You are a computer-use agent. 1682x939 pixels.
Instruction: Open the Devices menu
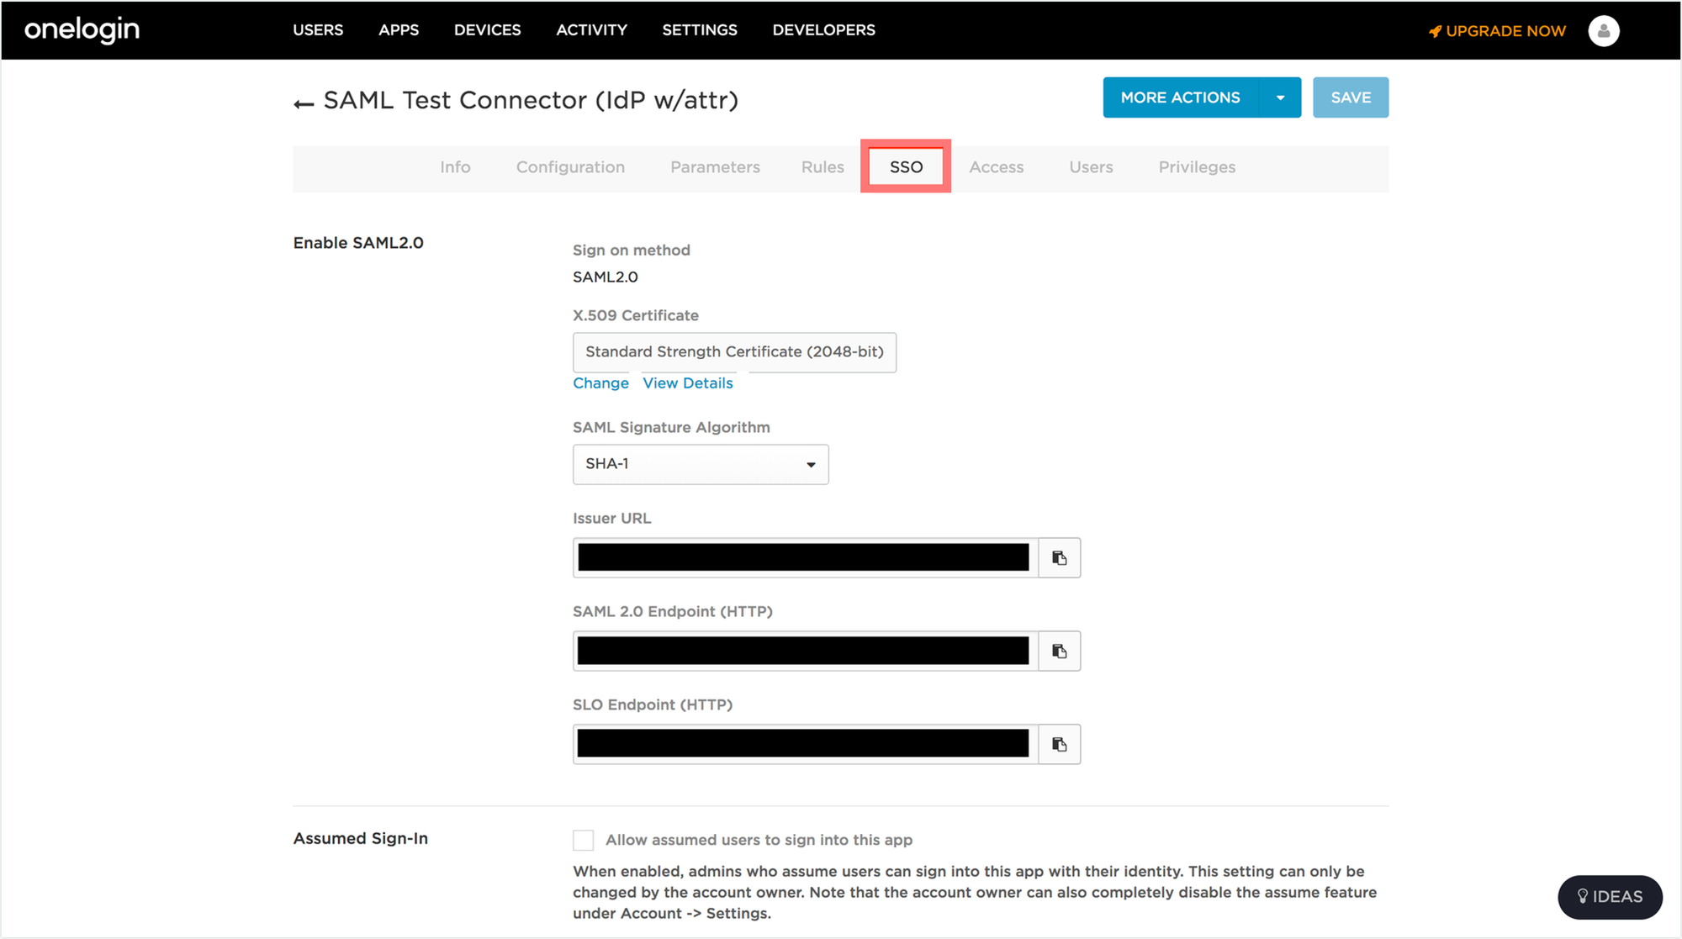488,30
